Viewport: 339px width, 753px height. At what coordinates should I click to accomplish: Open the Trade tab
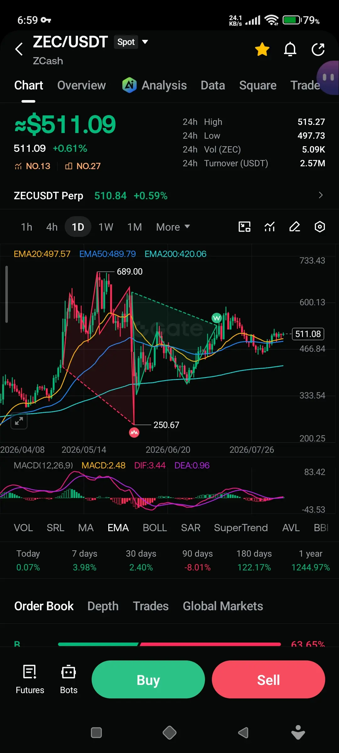305,85
